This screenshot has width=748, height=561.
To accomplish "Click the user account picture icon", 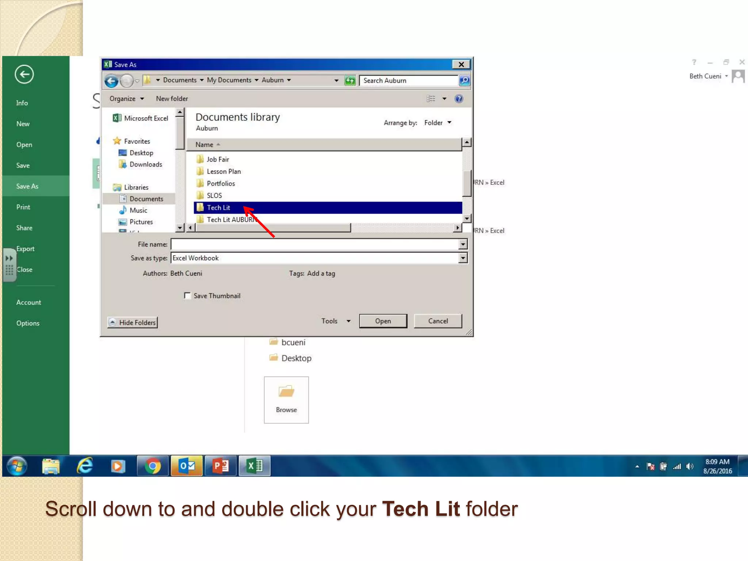I will click(738, 76).
